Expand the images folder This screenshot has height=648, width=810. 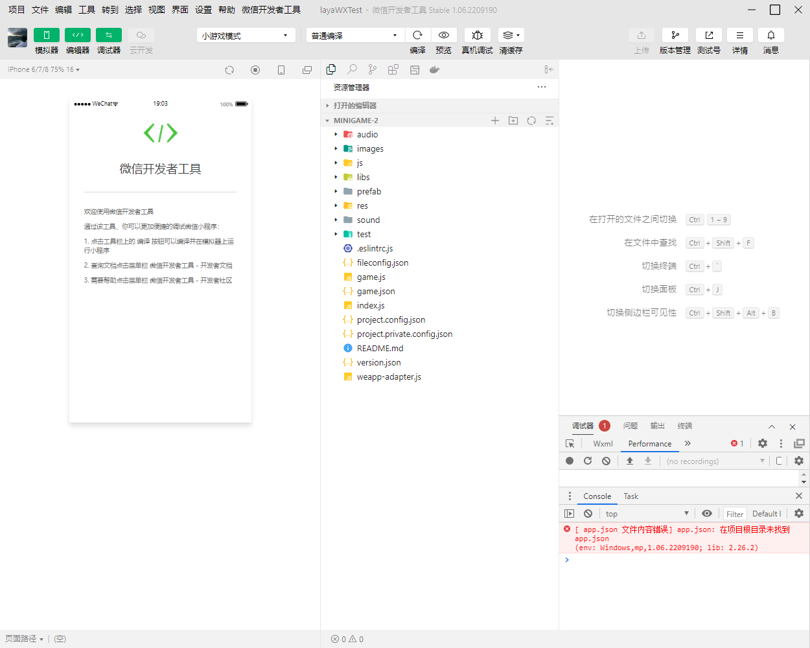click(x=439, y=148)
